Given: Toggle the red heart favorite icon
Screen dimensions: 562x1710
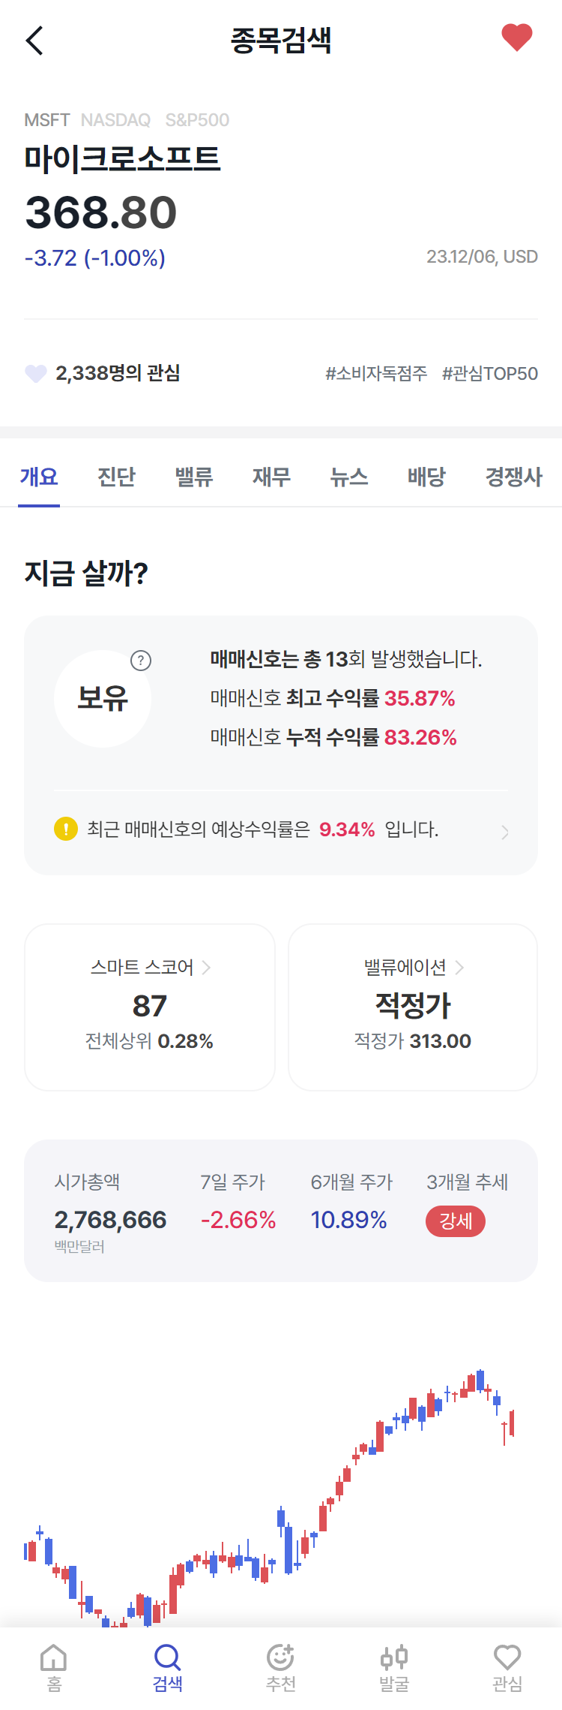Looking at the screenshot, I should point(516,38).
